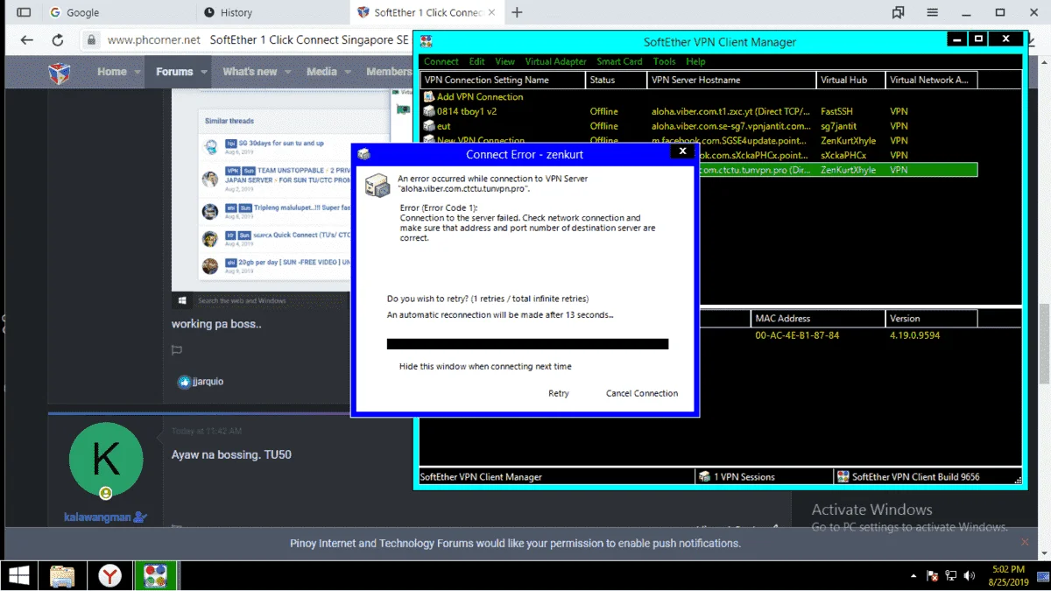Open the Connect menu in VPN Client Manager
The image size is (1051, 591).
(x=441, y=61)
